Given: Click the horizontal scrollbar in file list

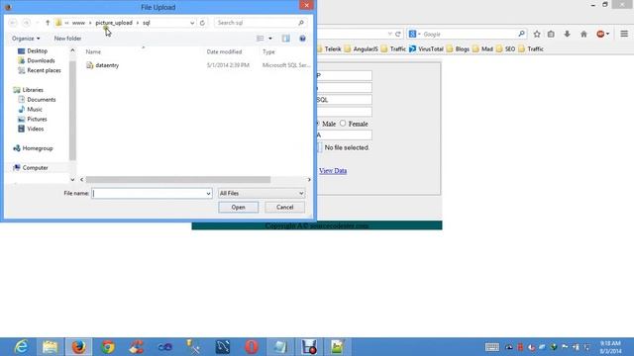Looking at the screenshot, I should coord(178,180).
